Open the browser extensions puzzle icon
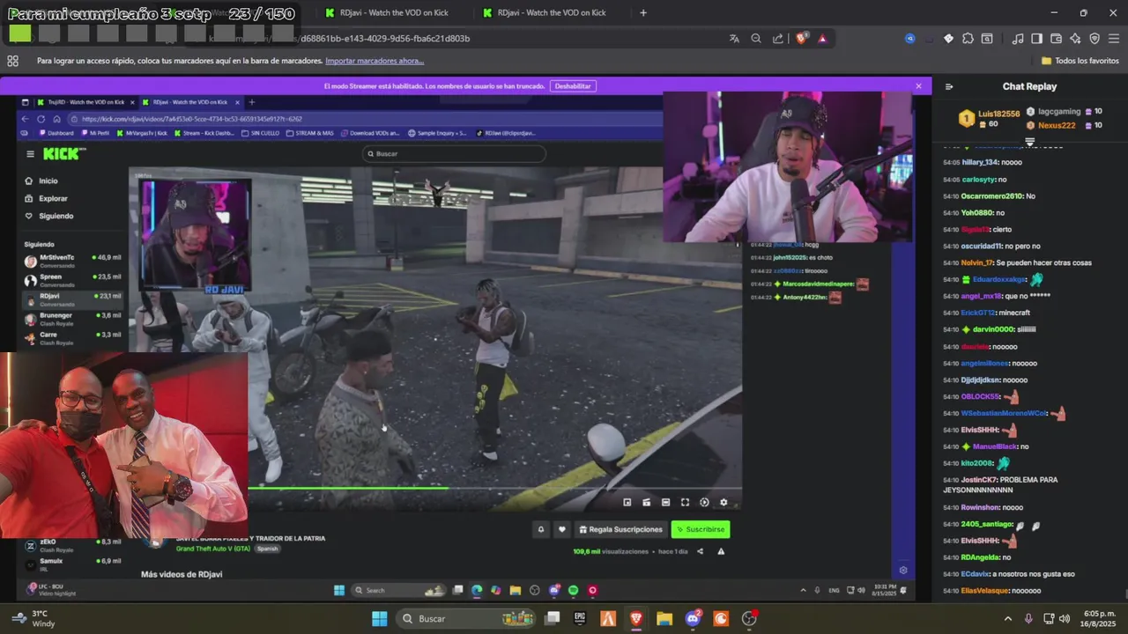The image size is (1128, 634). [968, 39]
